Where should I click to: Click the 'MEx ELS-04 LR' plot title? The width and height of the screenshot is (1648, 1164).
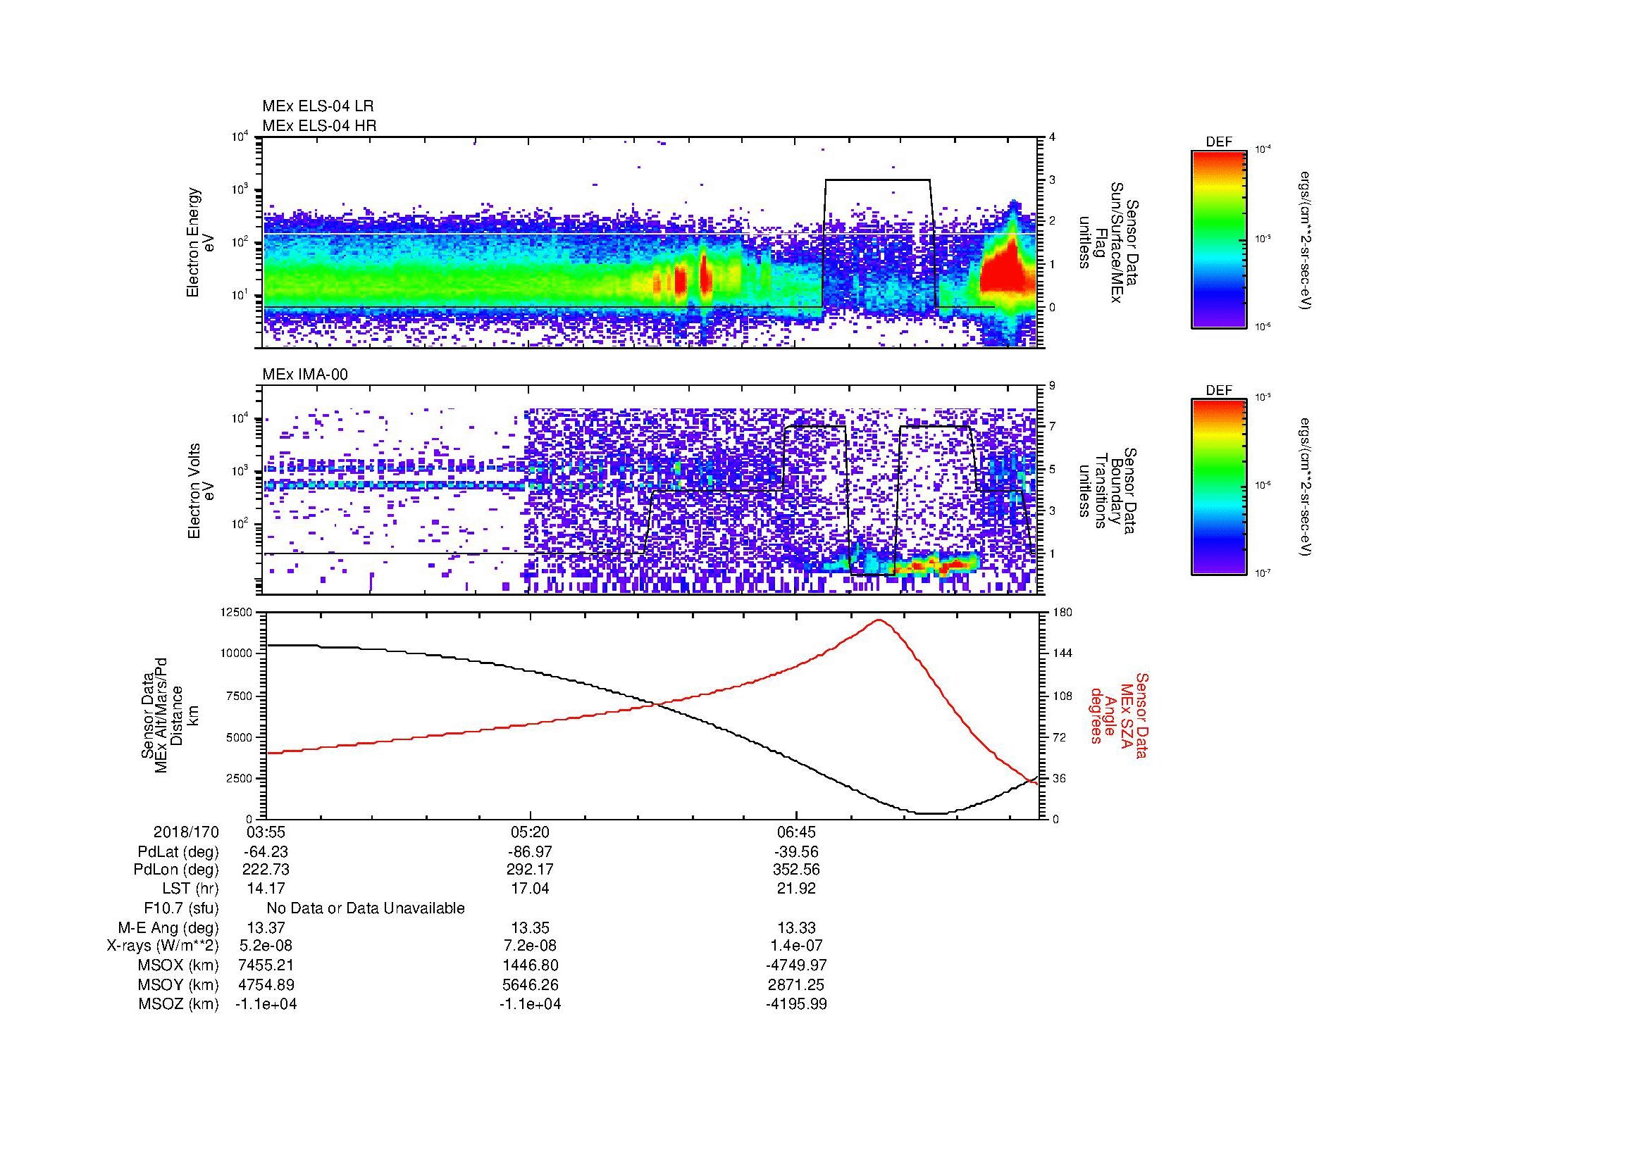[318, 106]
